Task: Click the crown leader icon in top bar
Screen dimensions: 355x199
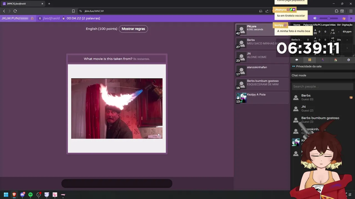Action: pos(344,18)
